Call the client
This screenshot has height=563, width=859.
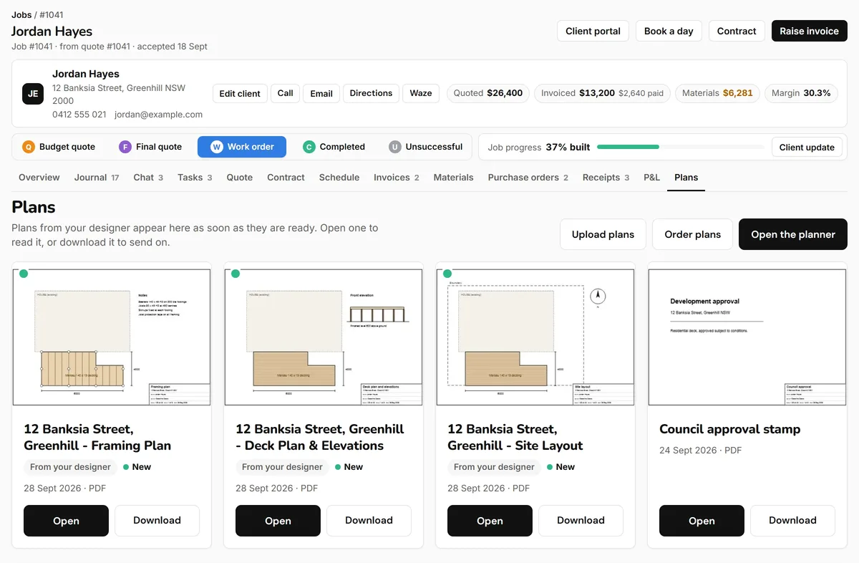point(285,93)
